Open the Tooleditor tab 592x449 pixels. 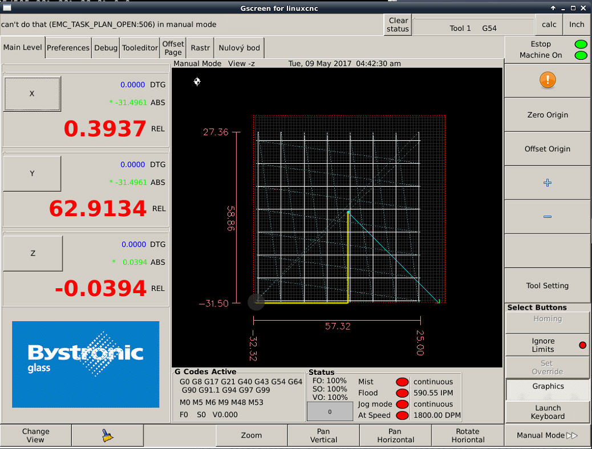[140, 48]
